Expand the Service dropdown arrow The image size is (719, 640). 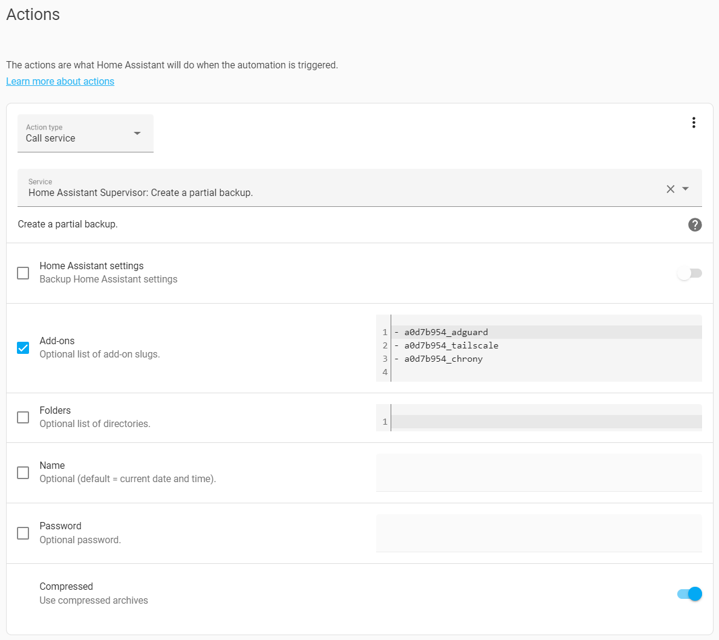(x=686, y=189)
